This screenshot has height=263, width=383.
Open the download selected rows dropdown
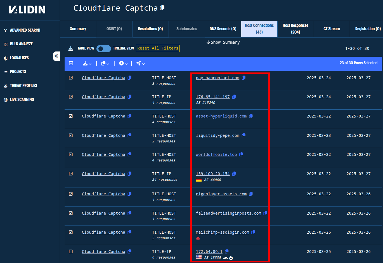(x=87, y=64)
